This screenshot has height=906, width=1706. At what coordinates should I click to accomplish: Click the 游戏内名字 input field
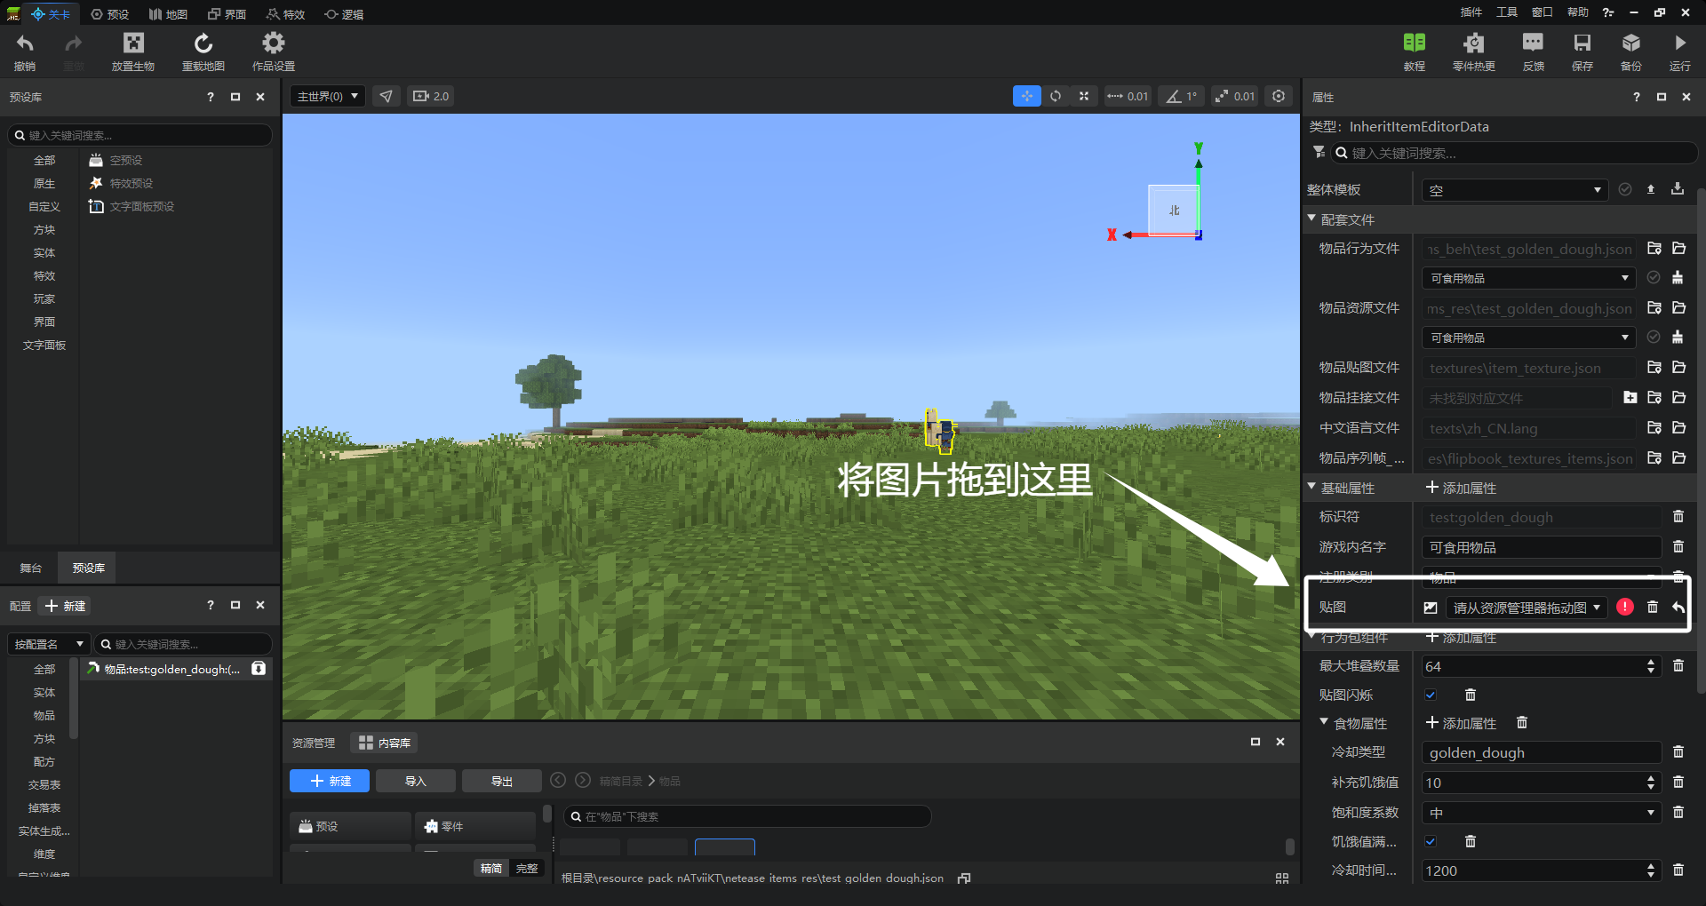tap(1542, 547)
